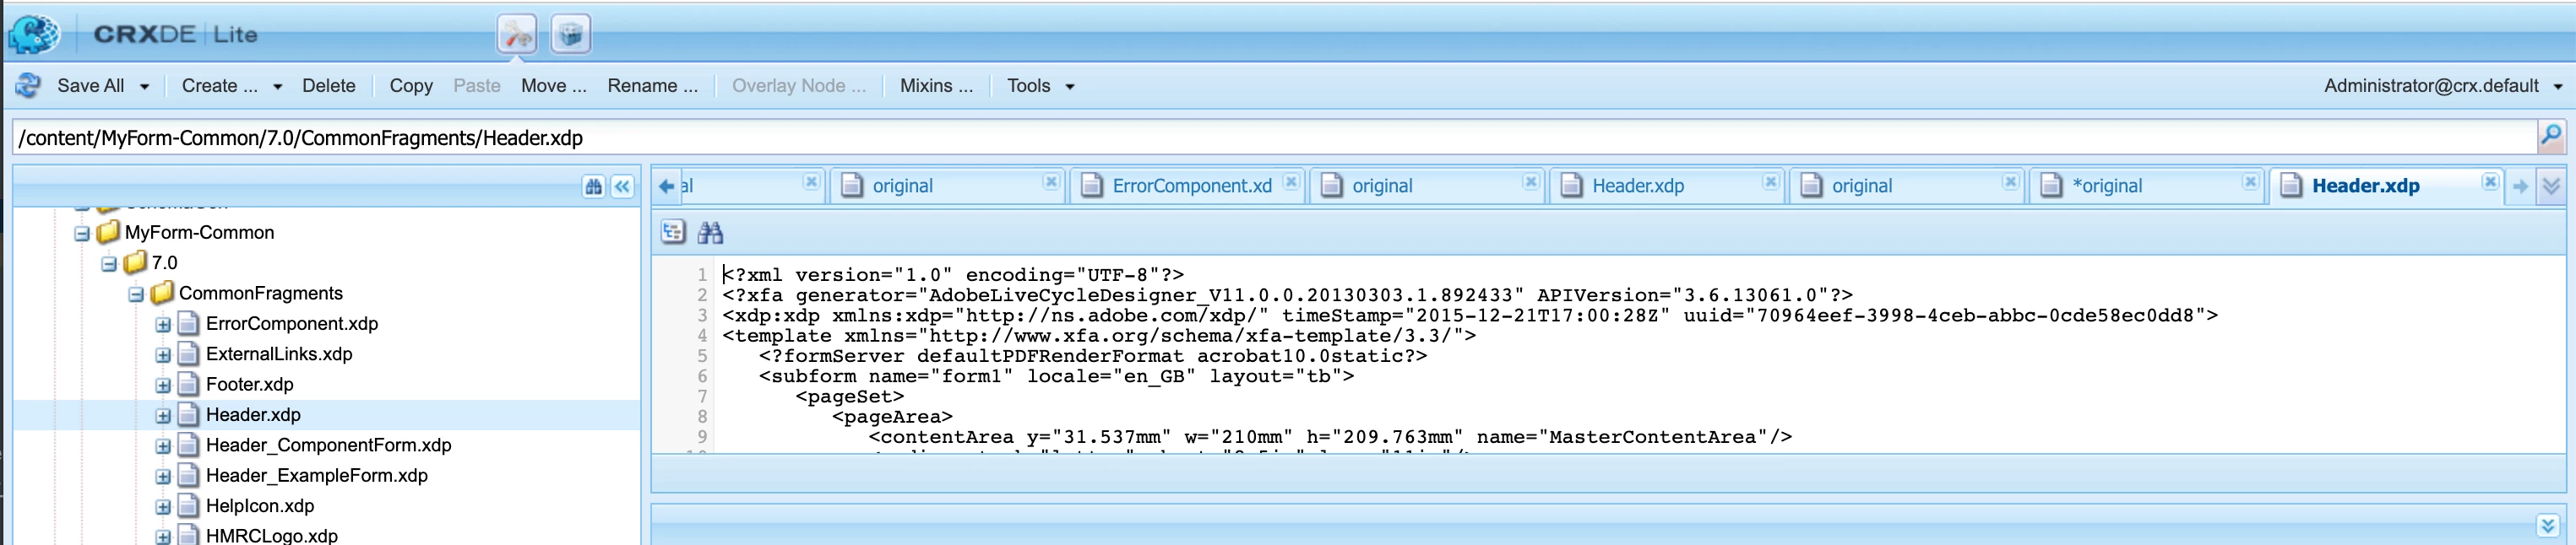This screenshot has height=545, width=2576.
Task: Click the binoculars icon in tree panel header
Action: click(594, 186)
